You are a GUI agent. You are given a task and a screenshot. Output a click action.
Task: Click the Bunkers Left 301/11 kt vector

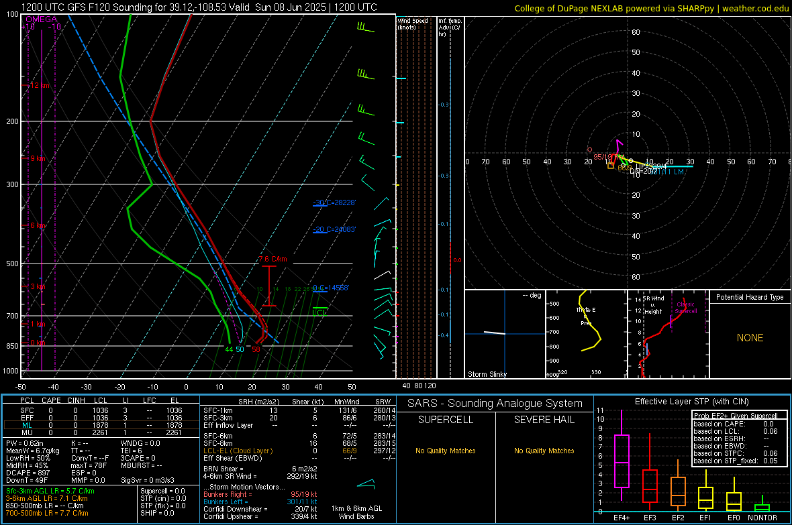click(260, 502)
